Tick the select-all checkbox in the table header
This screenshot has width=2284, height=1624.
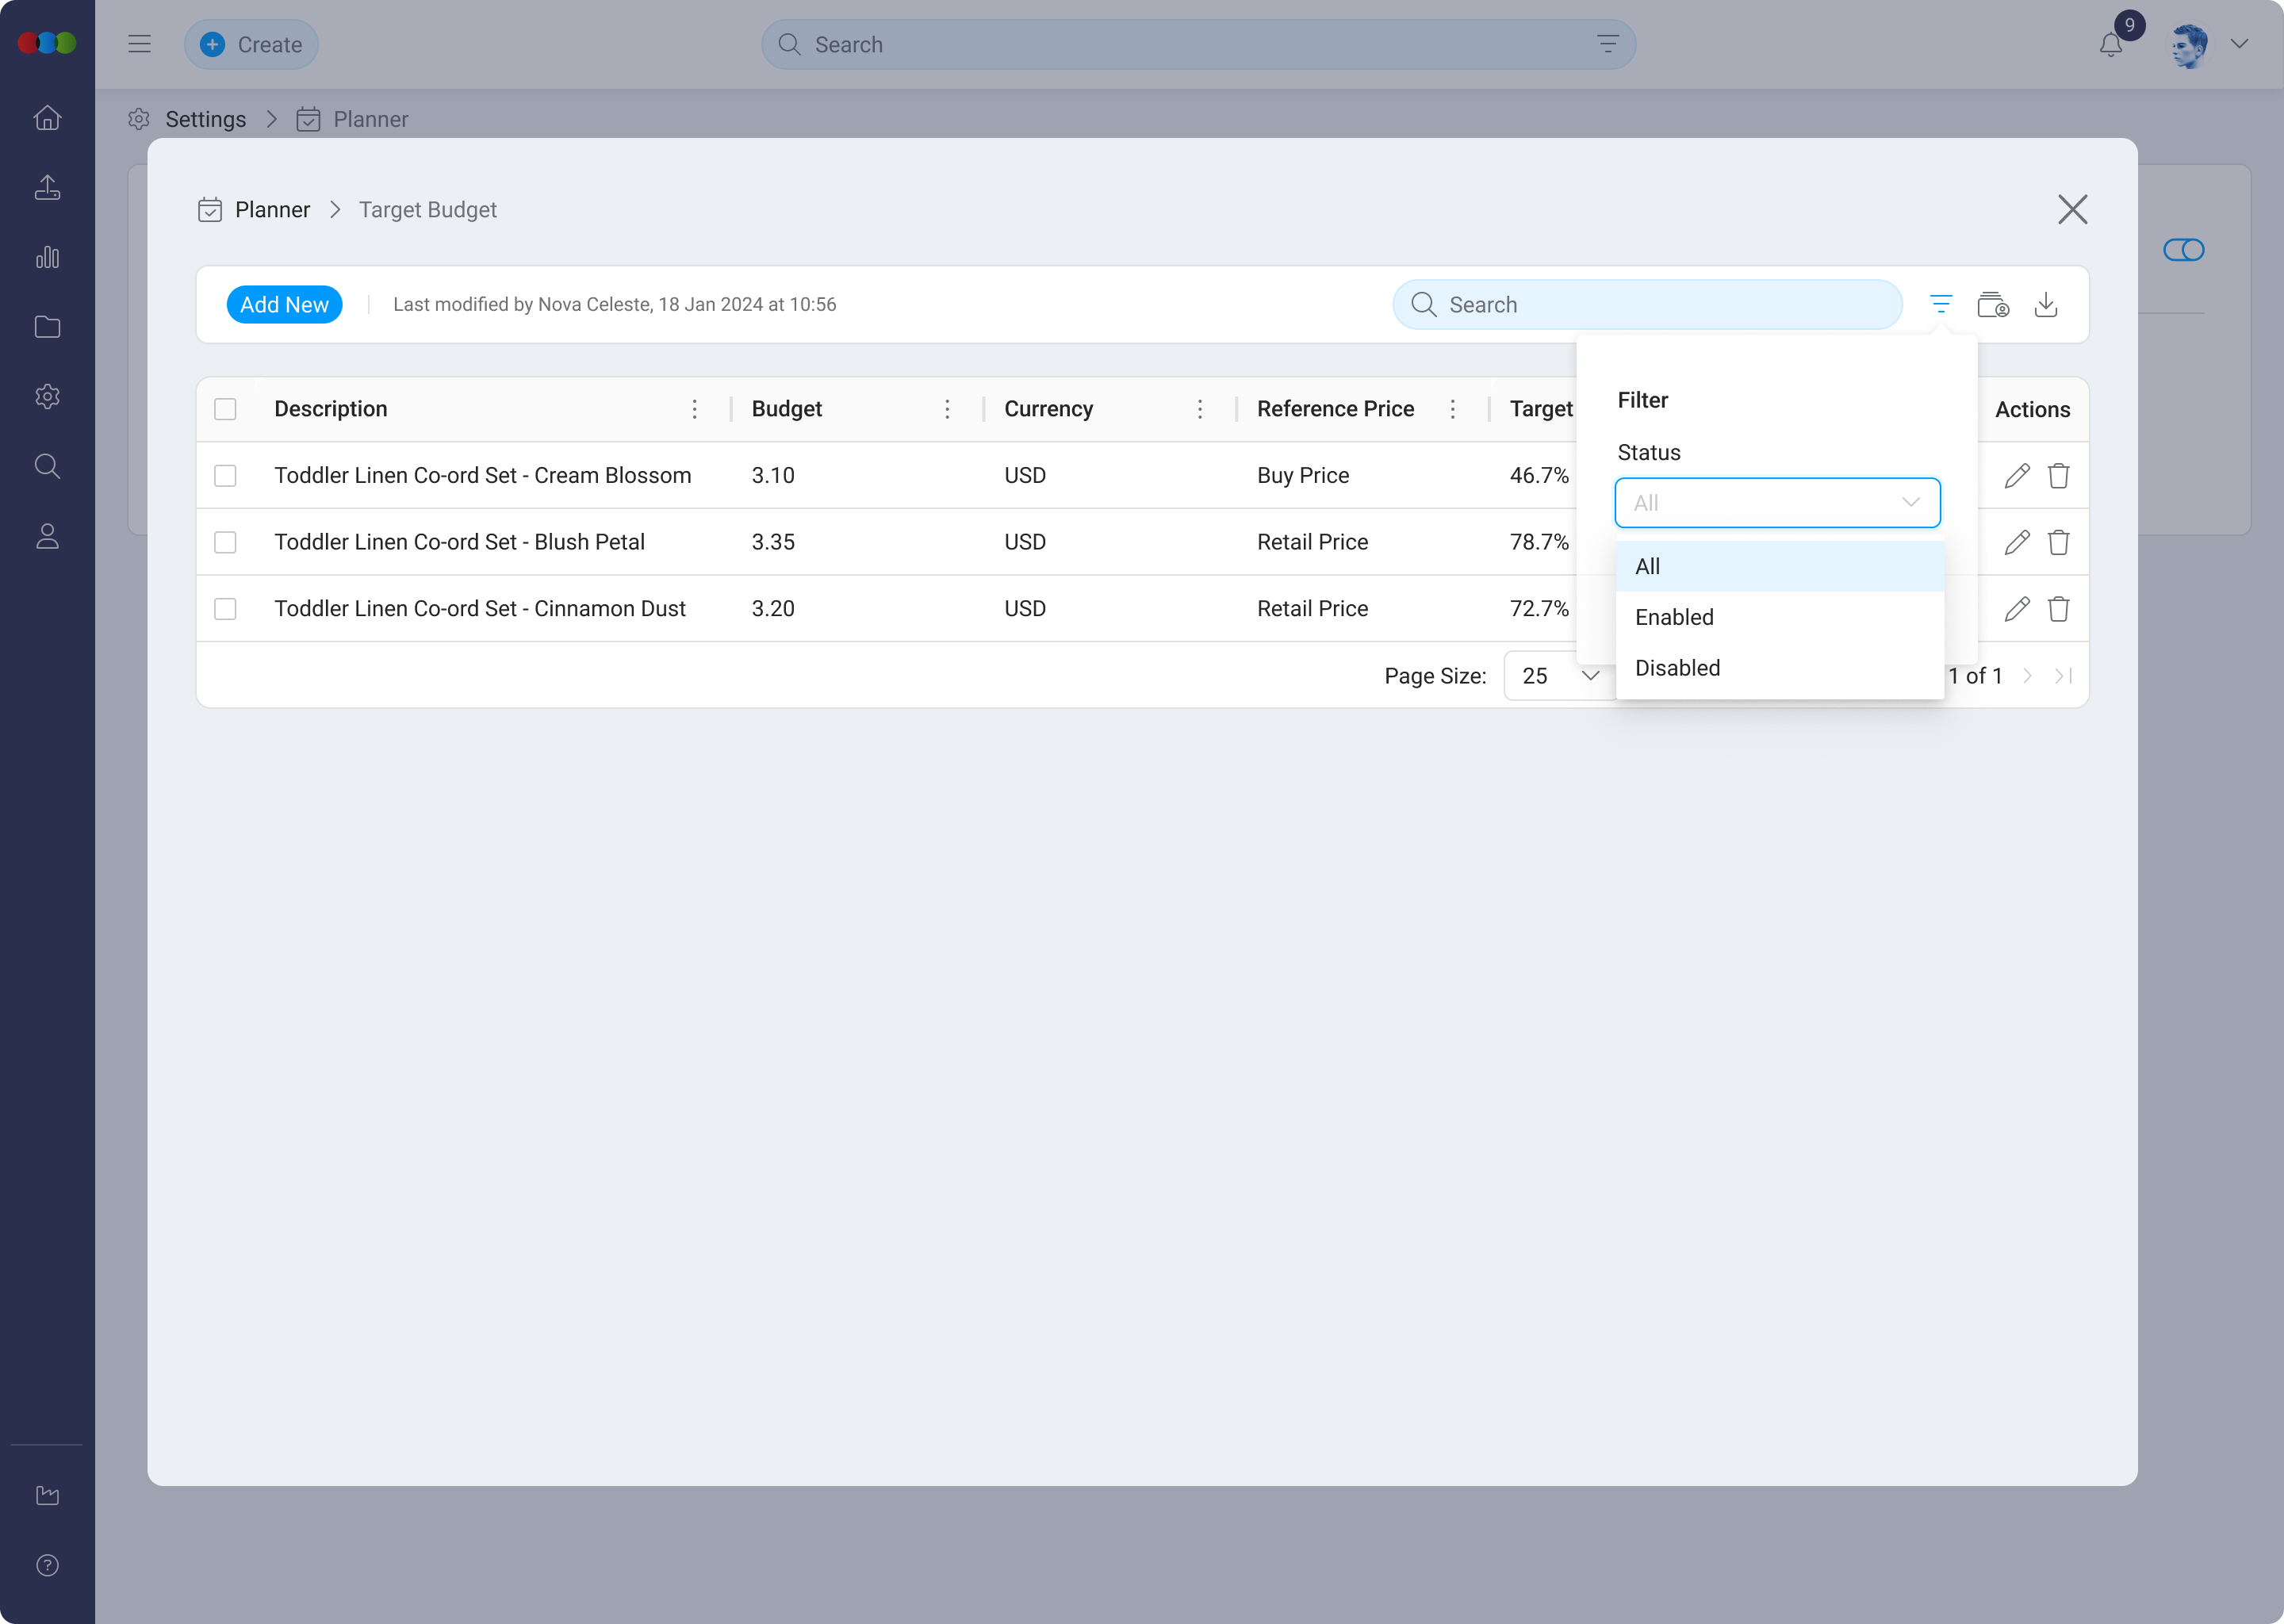point(225,409)
